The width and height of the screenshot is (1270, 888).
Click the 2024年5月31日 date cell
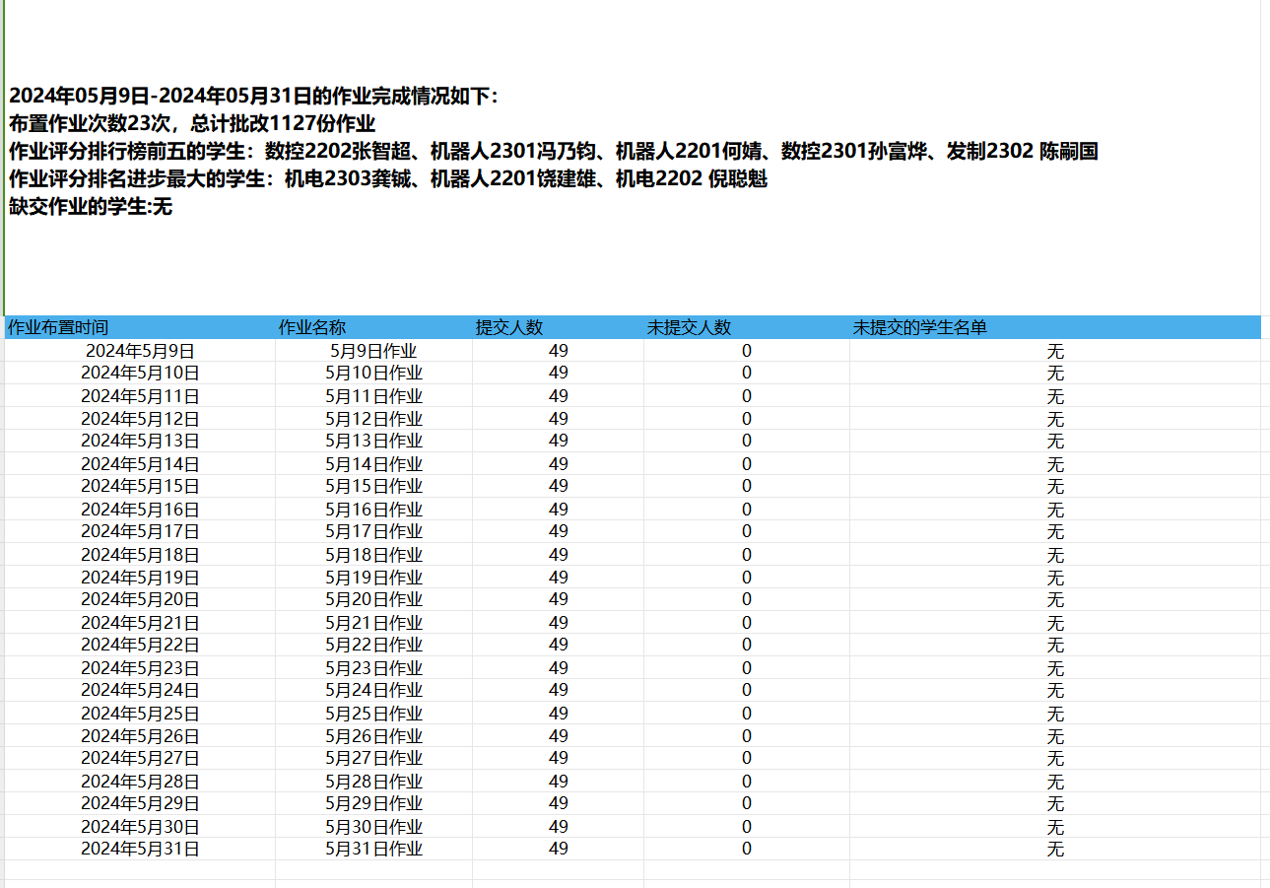(x=140, y=850)
